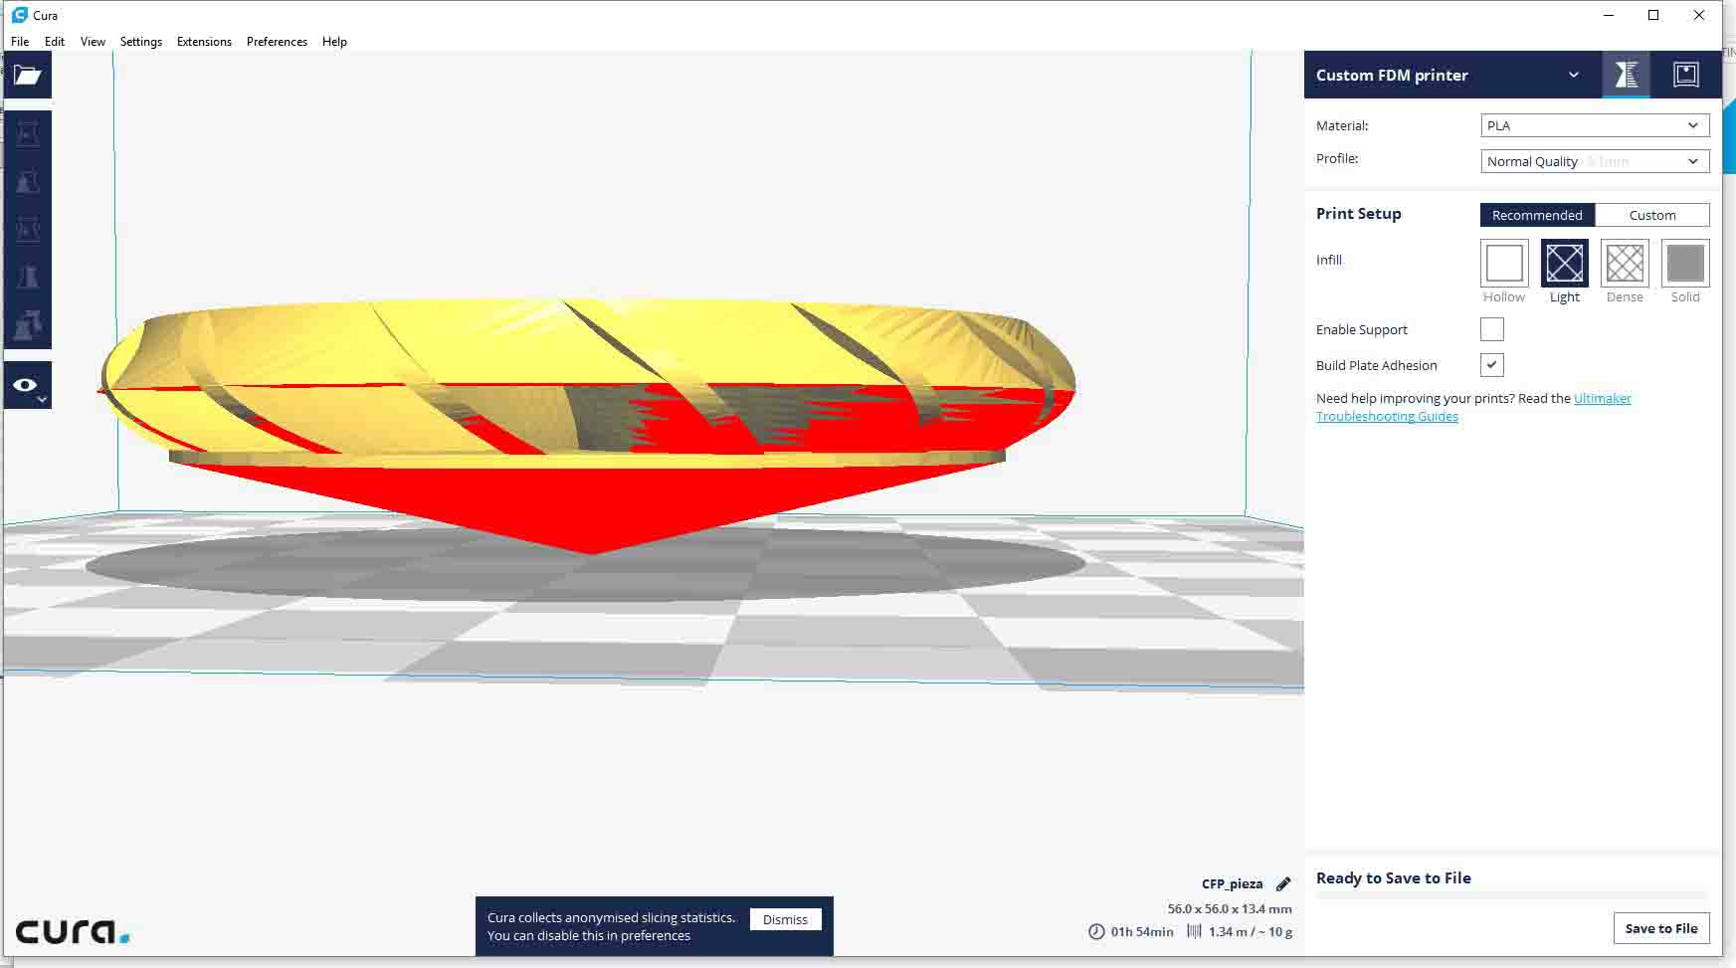Click the 1.34 m / ~ 10 g estimate
This screenshot has width=1736, height=968.
pos(1251,932)
